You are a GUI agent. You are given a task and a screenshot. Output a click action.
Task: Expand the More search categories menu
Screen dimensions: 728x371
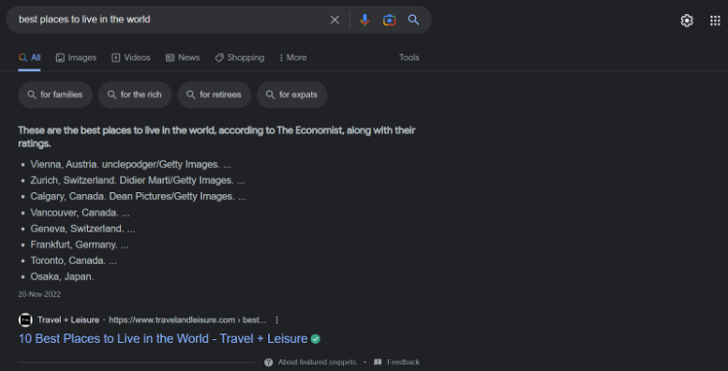[x=293, y=57]
